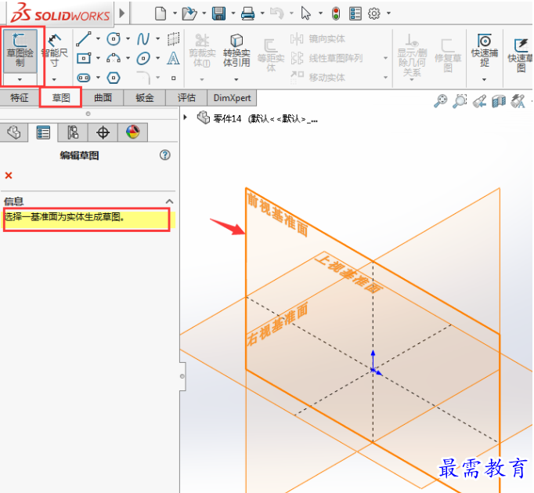Click the Zoom to Fit view icon

[440, 101]
